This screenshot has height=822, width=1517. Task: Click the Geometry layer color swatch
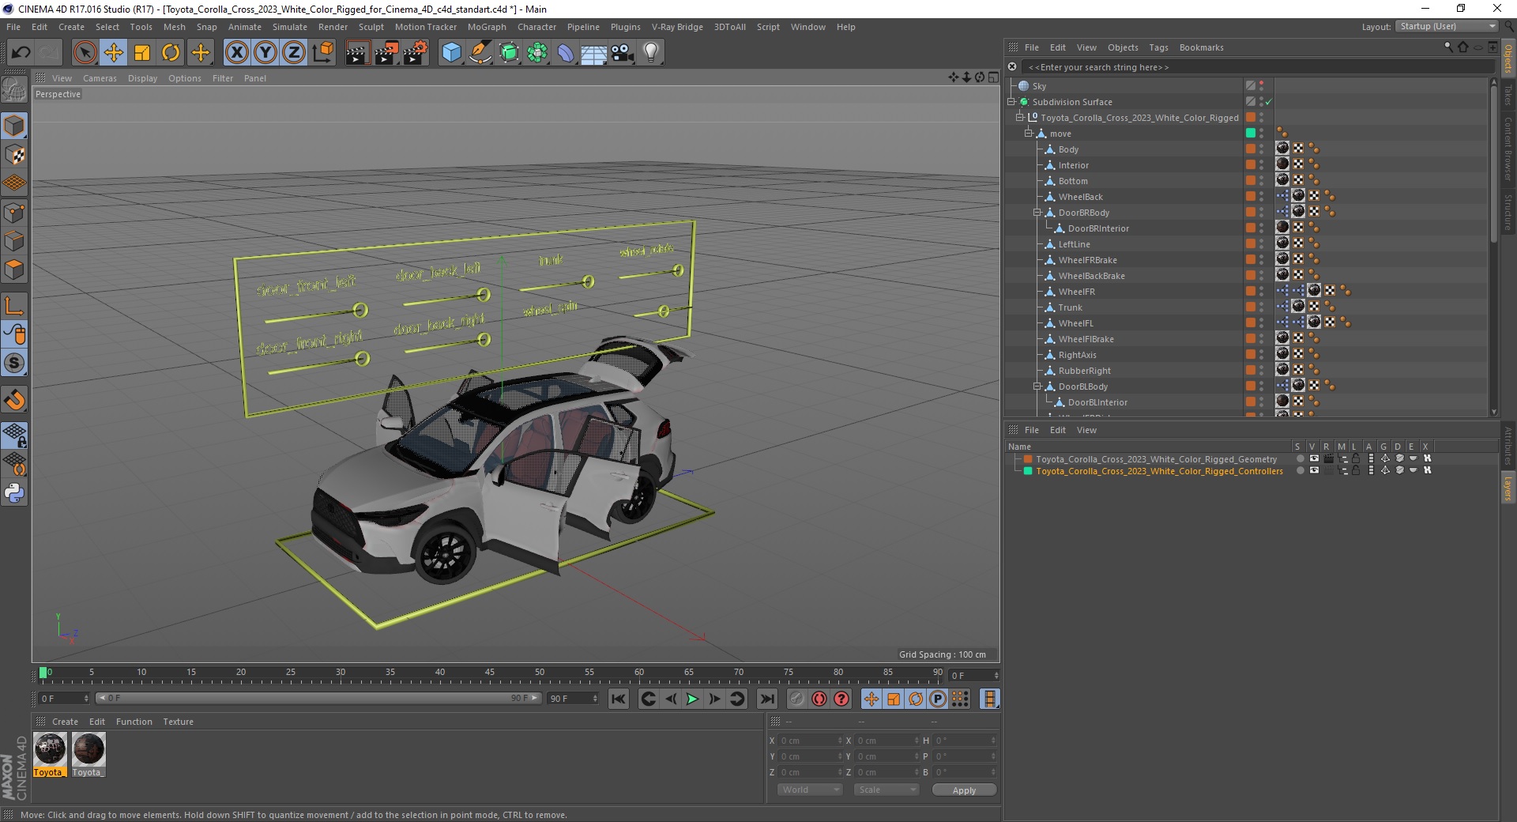pyautogui.click(x=1028, y=458)
